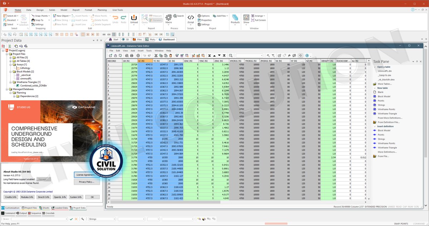Open the Products stacked-windows icon
The width and height of the screenshot is (429, 226).
235,18
